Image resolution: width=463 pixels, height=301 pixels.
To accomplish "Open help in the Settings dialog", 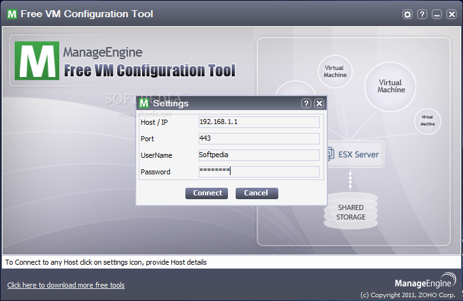I will click(x=306, y=103).
